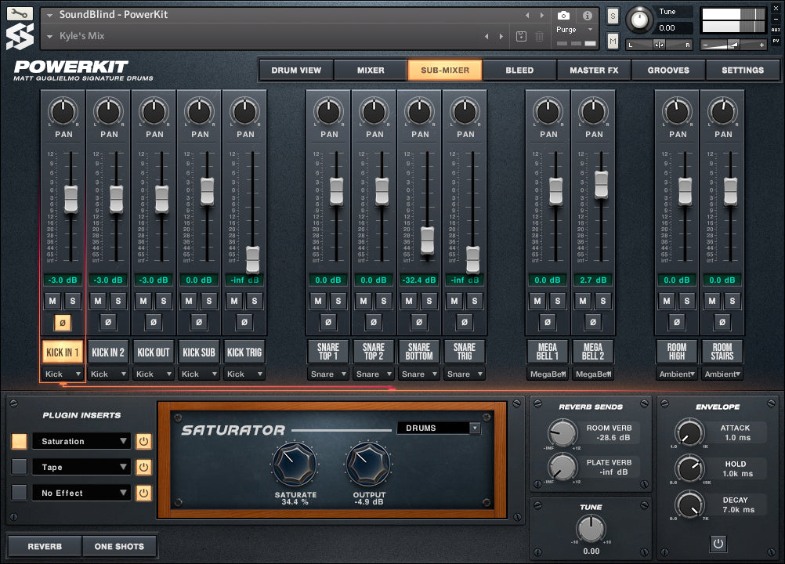The image size is (785, 564).
Task: Open the Kick In 1 output routing dropdown
Action: [x=63, y=374]
